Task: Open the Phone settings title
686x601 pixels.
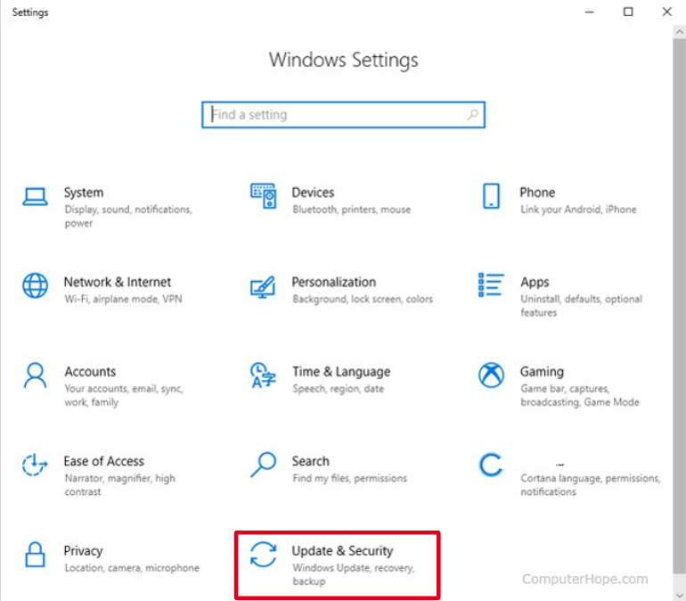Action: click(x=537, y=193)
